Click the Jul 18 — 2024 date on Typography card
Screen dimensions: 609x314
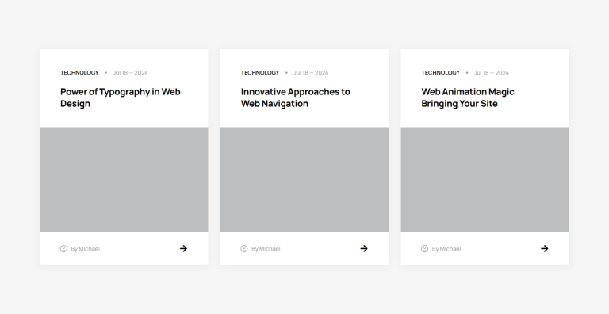tap(131, 73)
